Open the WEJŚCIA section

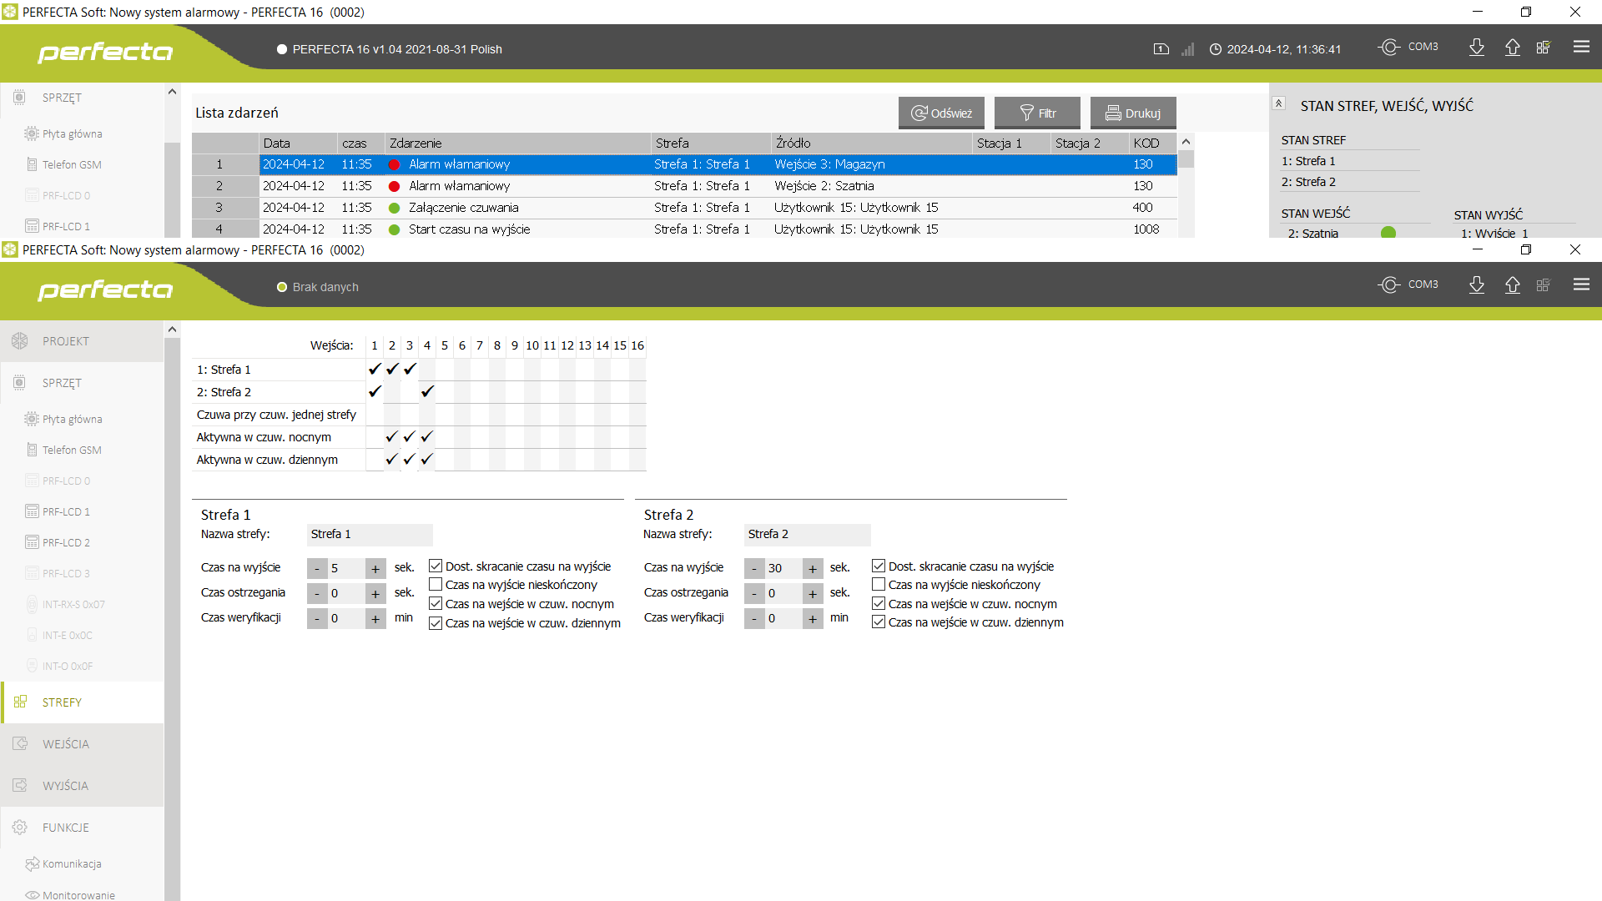82,744
